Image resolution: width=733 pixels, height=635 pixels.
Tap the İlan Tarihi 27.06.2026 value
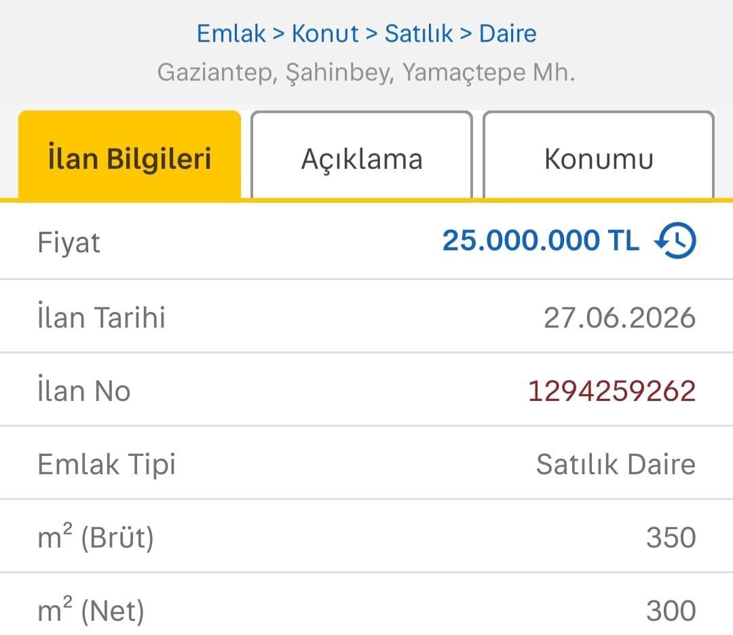[x=620, y=317]
